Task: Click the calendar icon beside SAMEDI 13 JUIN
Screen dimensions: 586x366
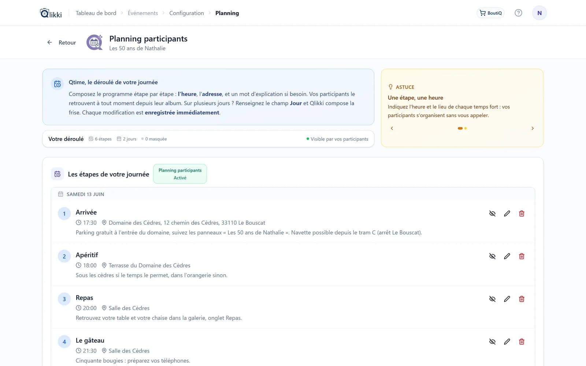Action: coord(60,194)
